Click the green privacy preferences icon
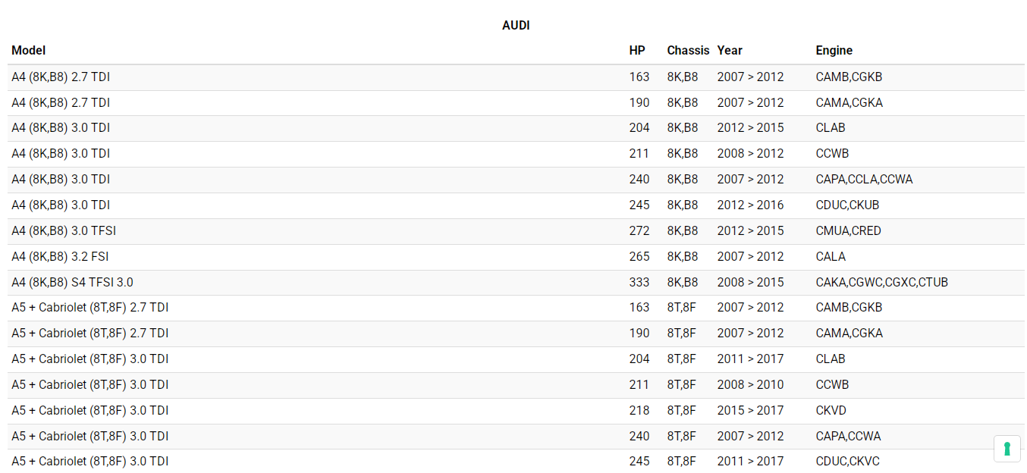Viewport: 1027px width, 473px height. point(1007,449)
